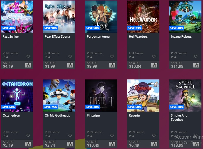Open the Smoke And Sacrifice title link
Viewport: 203px width, 149px height.
pyautogui.click(x=179, y=117)
